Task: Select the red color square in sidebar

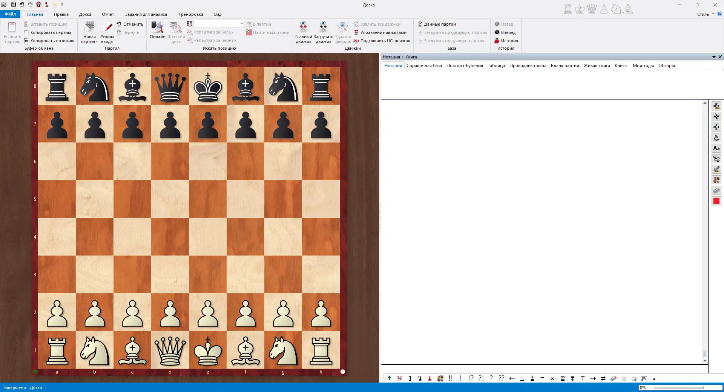Action: [716, 201]
